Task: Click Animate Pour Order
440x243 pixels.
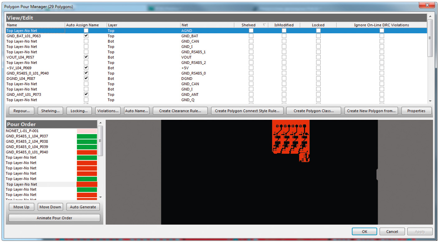Action: tap(54, 218)
